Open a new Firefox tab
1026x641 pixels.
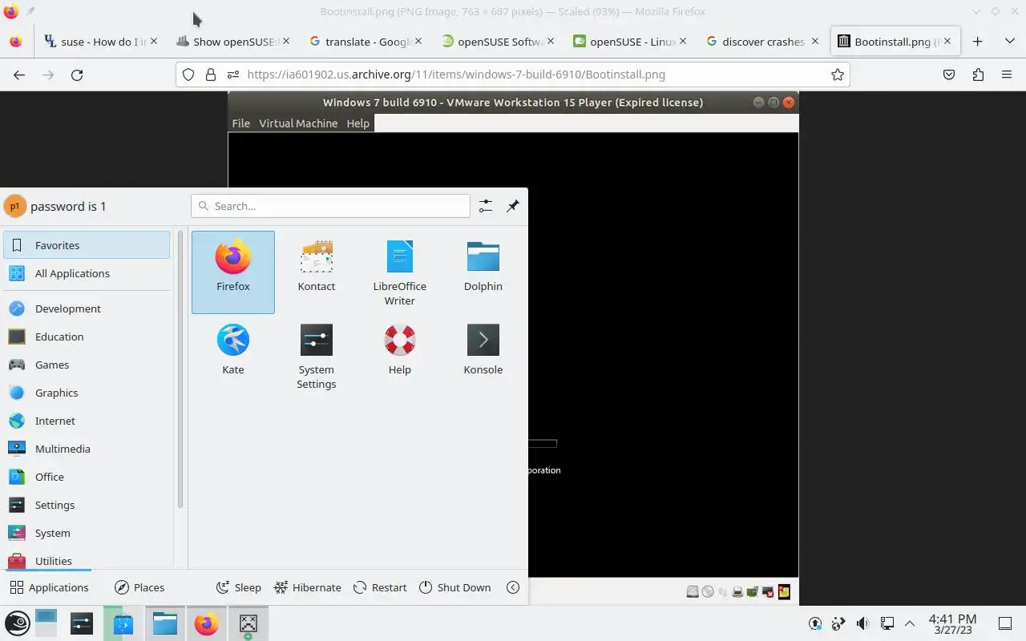pyautogui.click(x=977, y=42)
